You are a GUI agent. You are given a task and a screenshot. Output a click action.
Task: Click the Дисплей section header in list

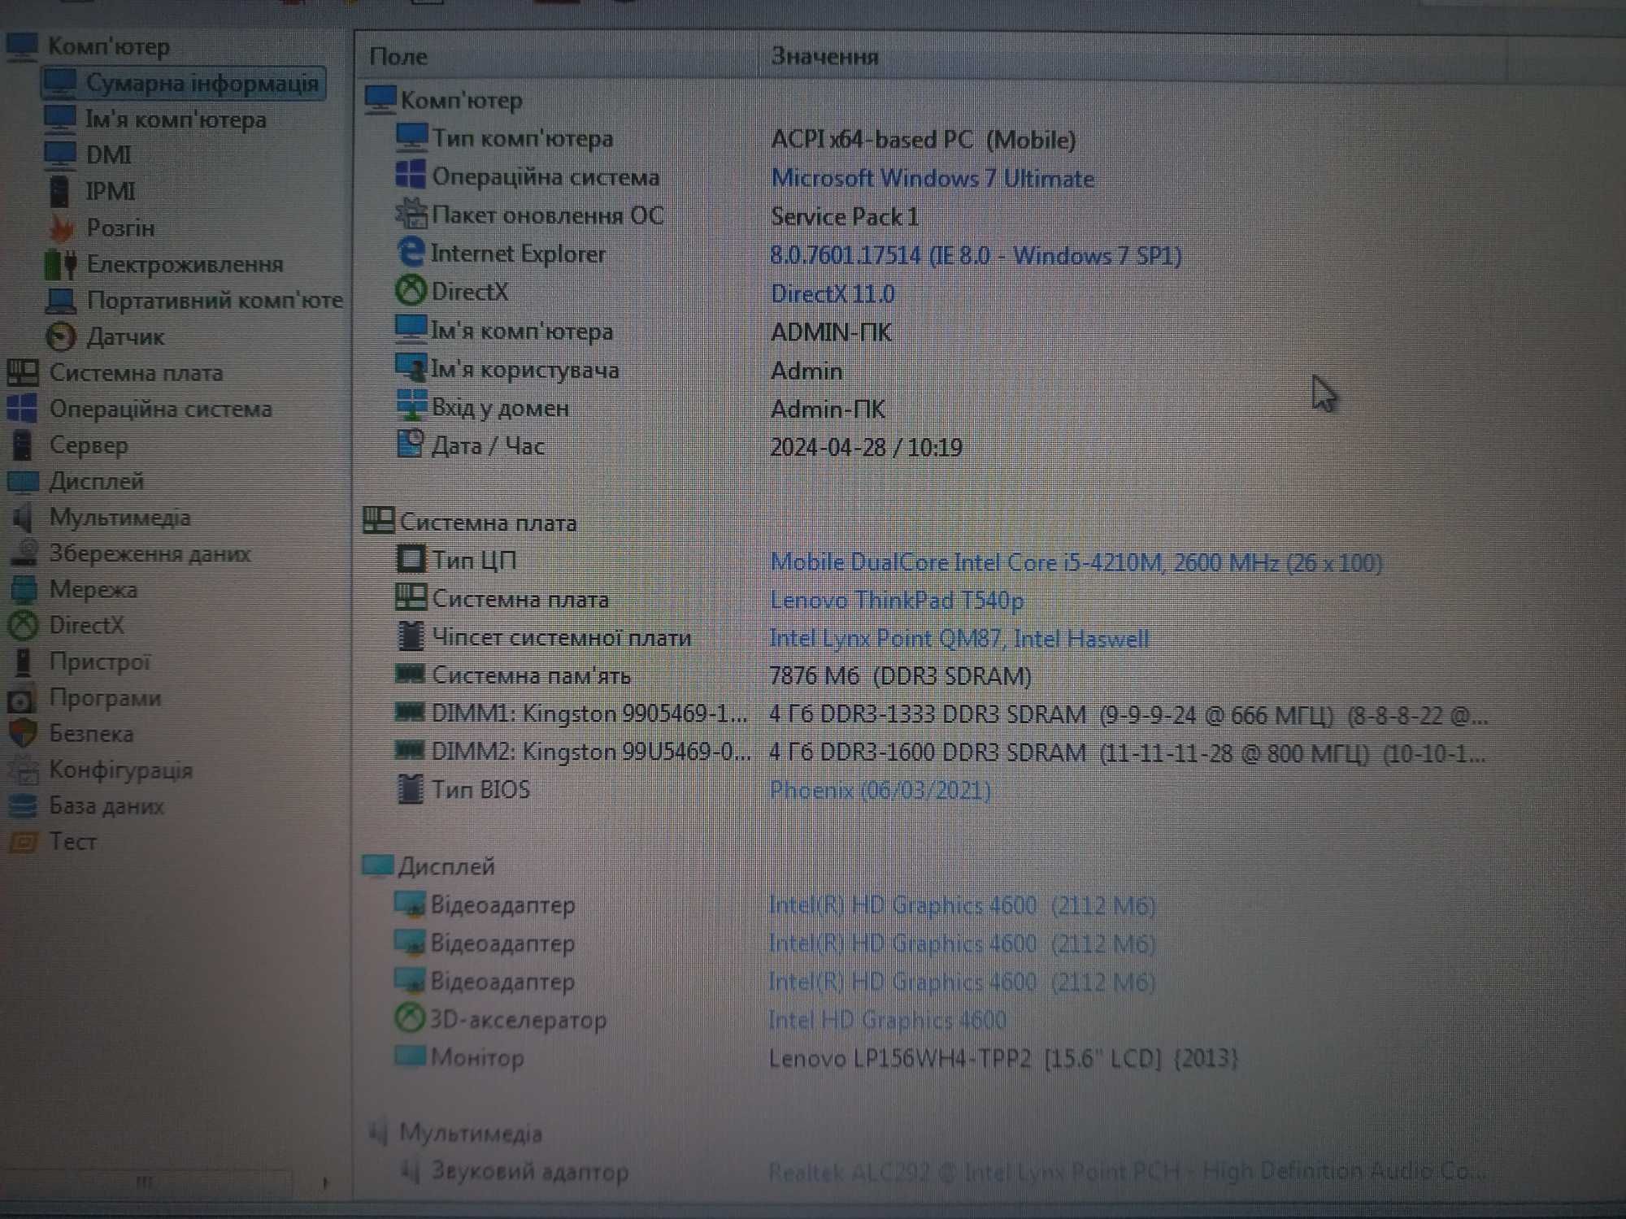tap(446, 866)
